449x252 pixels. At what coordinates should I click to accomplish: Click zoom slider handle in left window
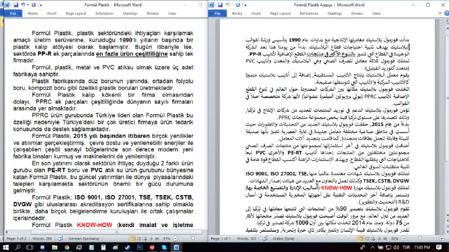(x=193, y=238)
